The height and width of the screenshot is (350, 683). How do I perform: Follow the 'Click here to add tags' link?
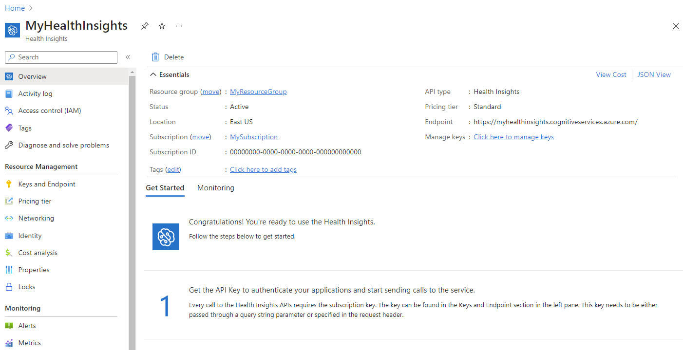coord(263,169)
